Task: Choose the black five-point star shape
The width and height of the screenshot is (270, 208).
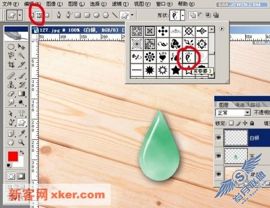Action: pyautogui.click(x=175, y=70)
